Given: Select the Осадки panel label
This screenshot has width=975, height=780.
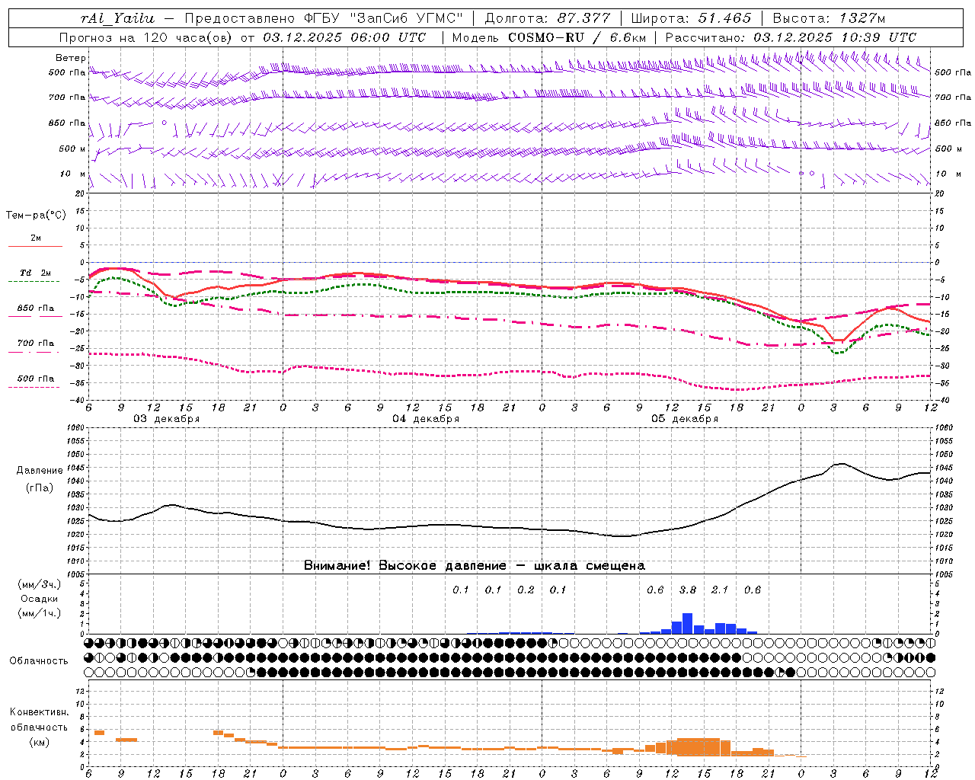Looking at the screenshot, I should 40,599.
